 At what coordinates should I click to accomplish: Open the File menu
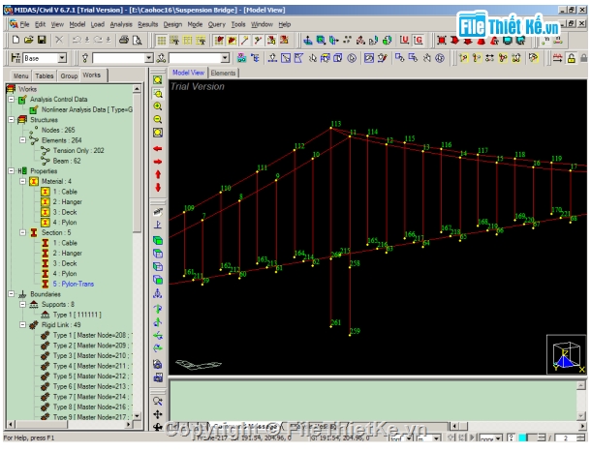(24, 24)
